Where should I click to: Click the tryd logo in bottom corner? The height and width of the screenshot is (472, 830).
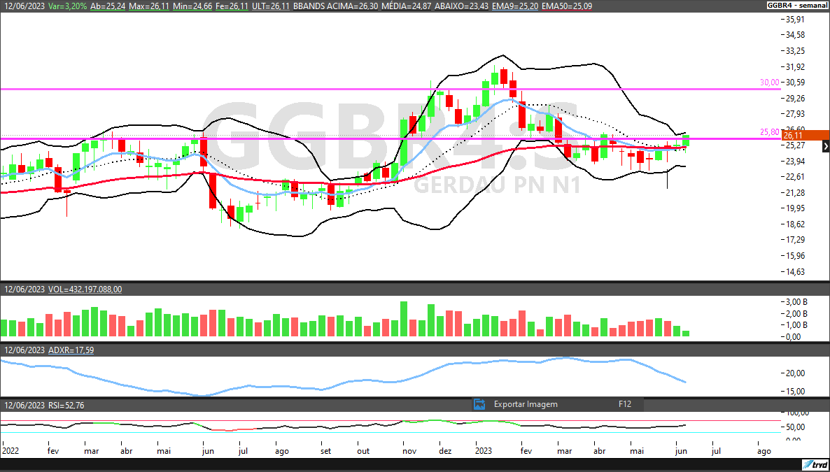click(x=814, y=465)
